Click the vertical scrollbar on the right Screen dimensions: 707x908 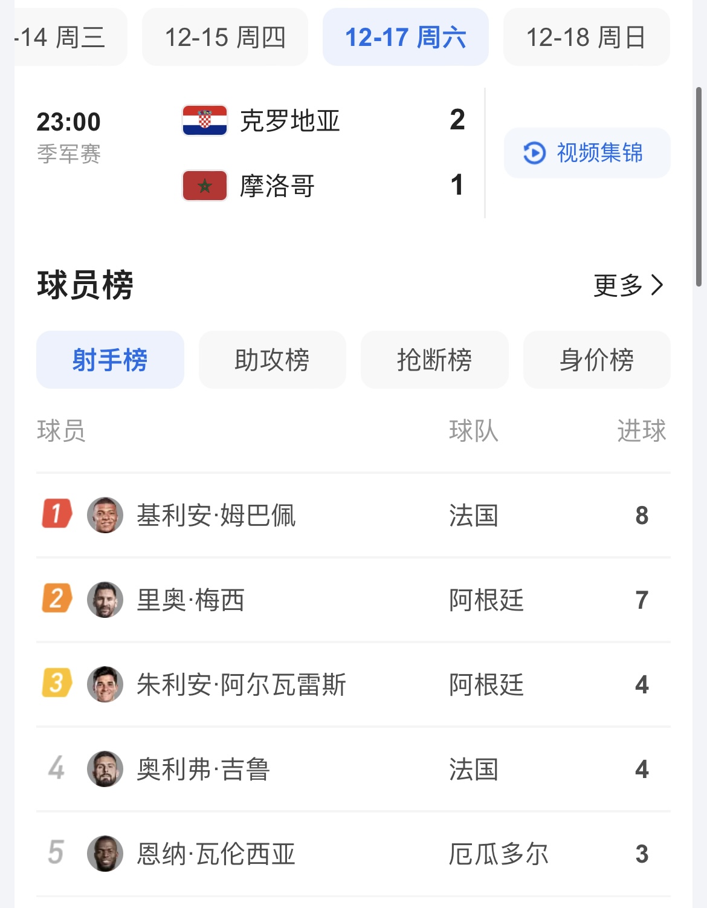[699, 187]
